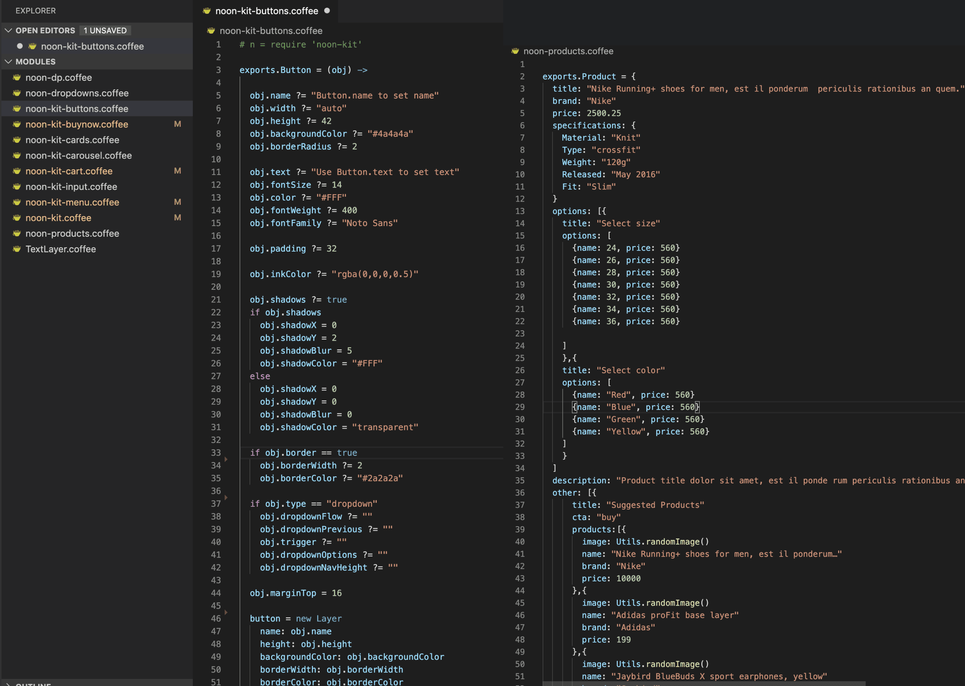Expand the OUTLINE section

(x=8, y=684)
